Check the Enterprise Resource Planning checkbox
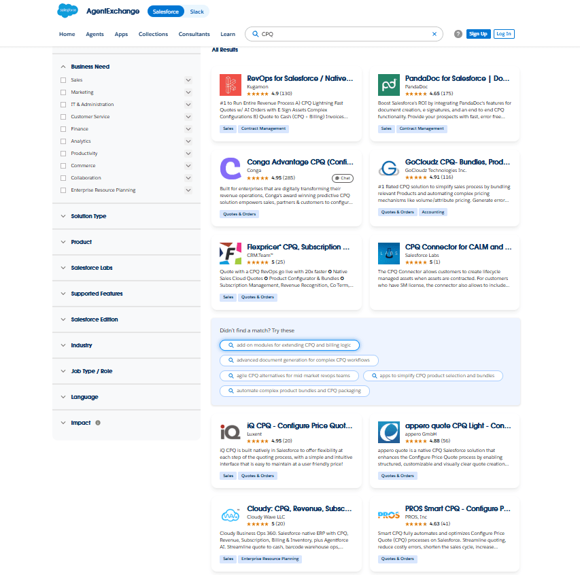580x575 pixels. 63,190
